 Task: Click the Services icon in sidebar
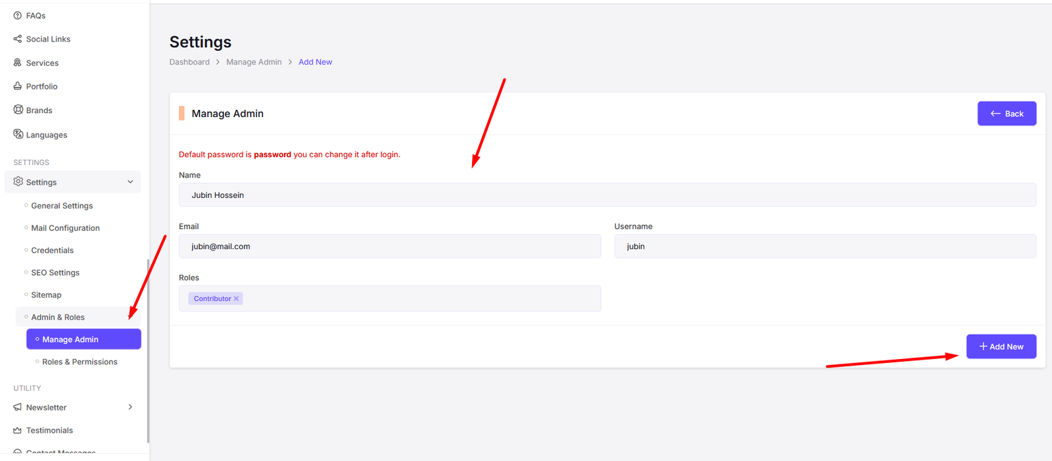click(x=18, y=62)
